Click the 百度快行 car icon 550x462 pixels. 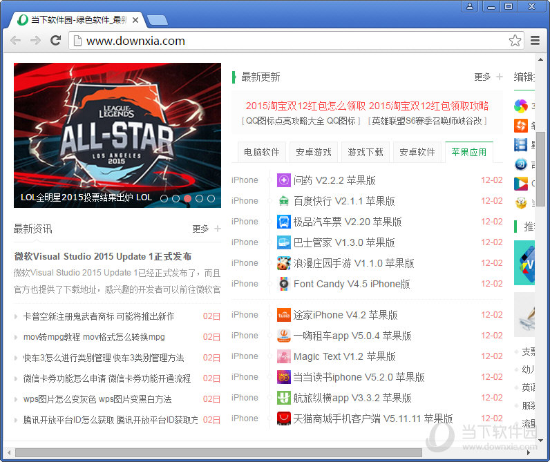(x=284, y=201)
